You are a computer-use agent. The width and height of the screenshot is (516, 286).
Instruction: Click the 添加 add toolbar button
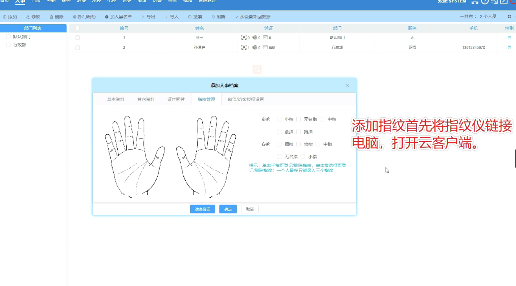point(10,17)
